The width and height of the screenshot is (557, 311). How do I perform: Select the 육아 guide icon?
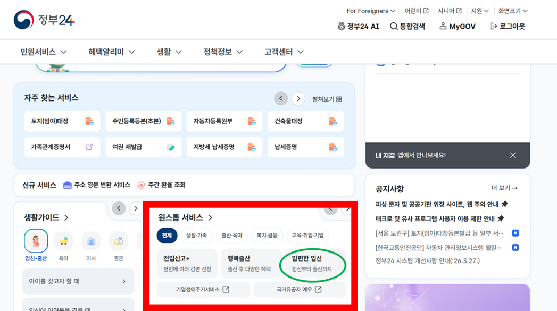[64, 241]
